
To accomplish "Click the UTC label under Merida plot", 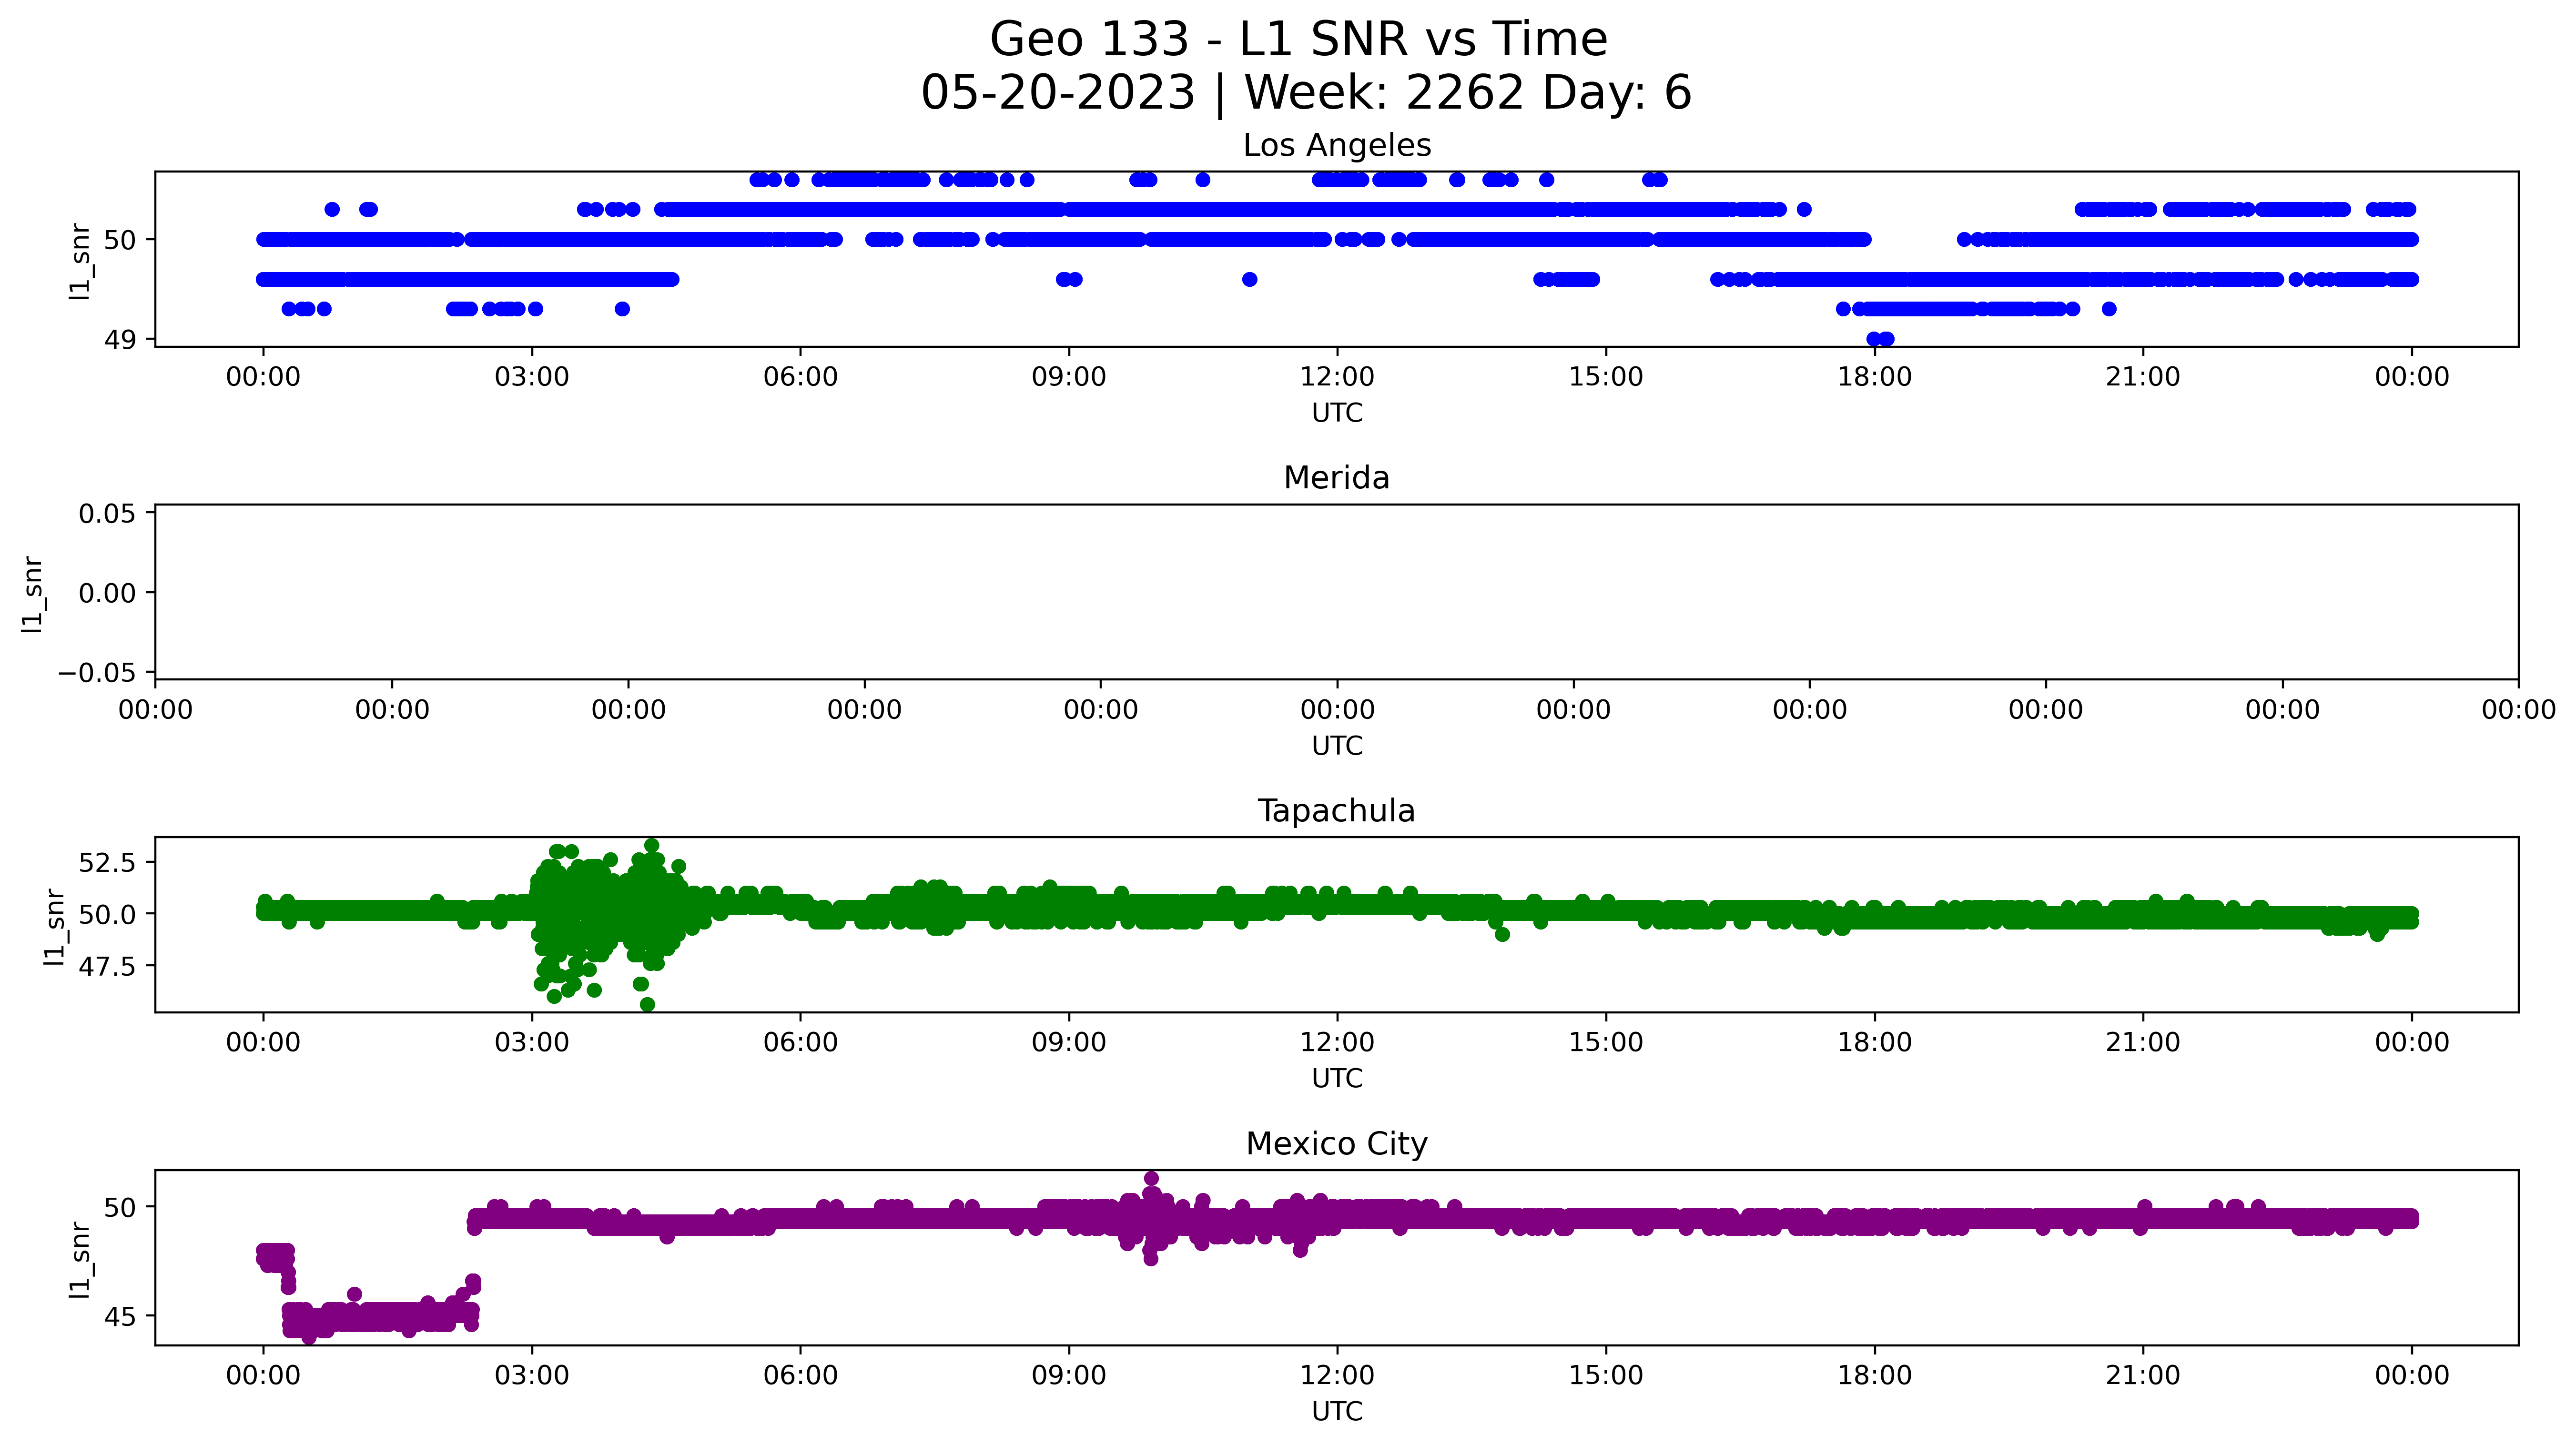I will point(1337,746).
